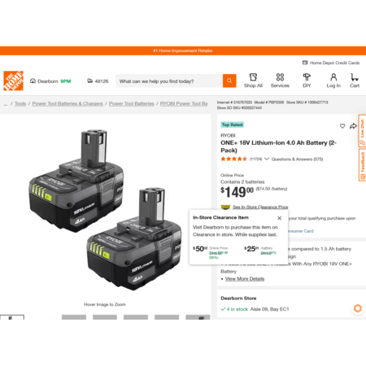The width and height of the screenshot is (366, 366).
Task: Click the search input field
Action: point(169,81)
